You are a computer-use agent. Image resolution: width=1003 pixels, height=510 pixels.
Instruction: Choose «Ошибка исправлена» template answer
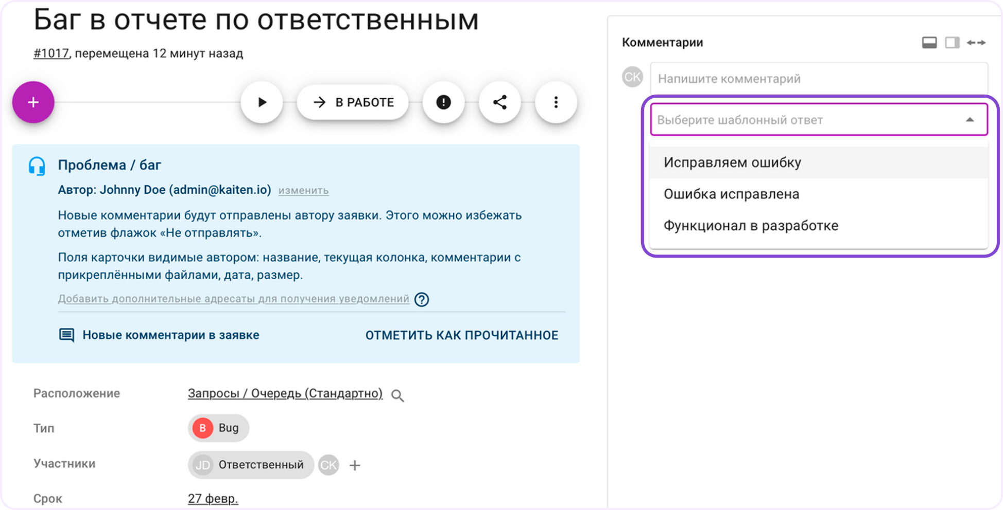pyautogui.click(x=731, y=194)
